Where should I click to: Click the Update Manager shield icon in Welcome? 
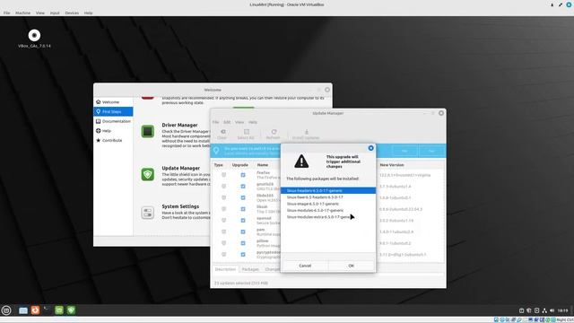tap(147, 174)
